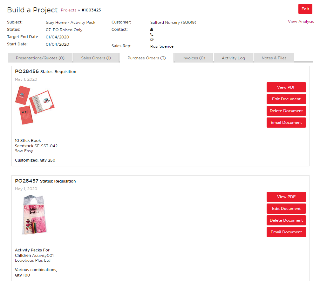Image resolution: width=320 pixels, height=287 pixels.
Task: Select the Purchase Orders (3) tab
Action: pos(146,58)
